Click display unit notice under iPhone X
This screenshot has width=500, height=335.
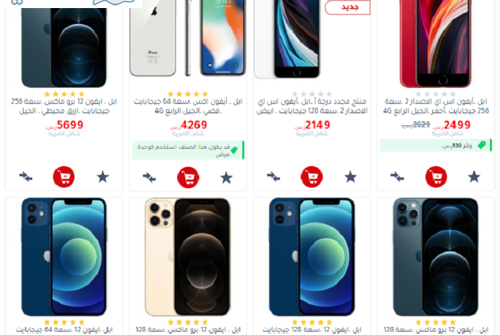pos(188,150)
